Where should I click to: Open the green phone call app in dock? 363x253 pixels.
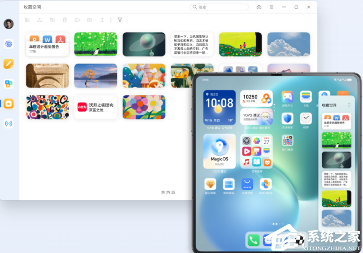coord(254,240)
